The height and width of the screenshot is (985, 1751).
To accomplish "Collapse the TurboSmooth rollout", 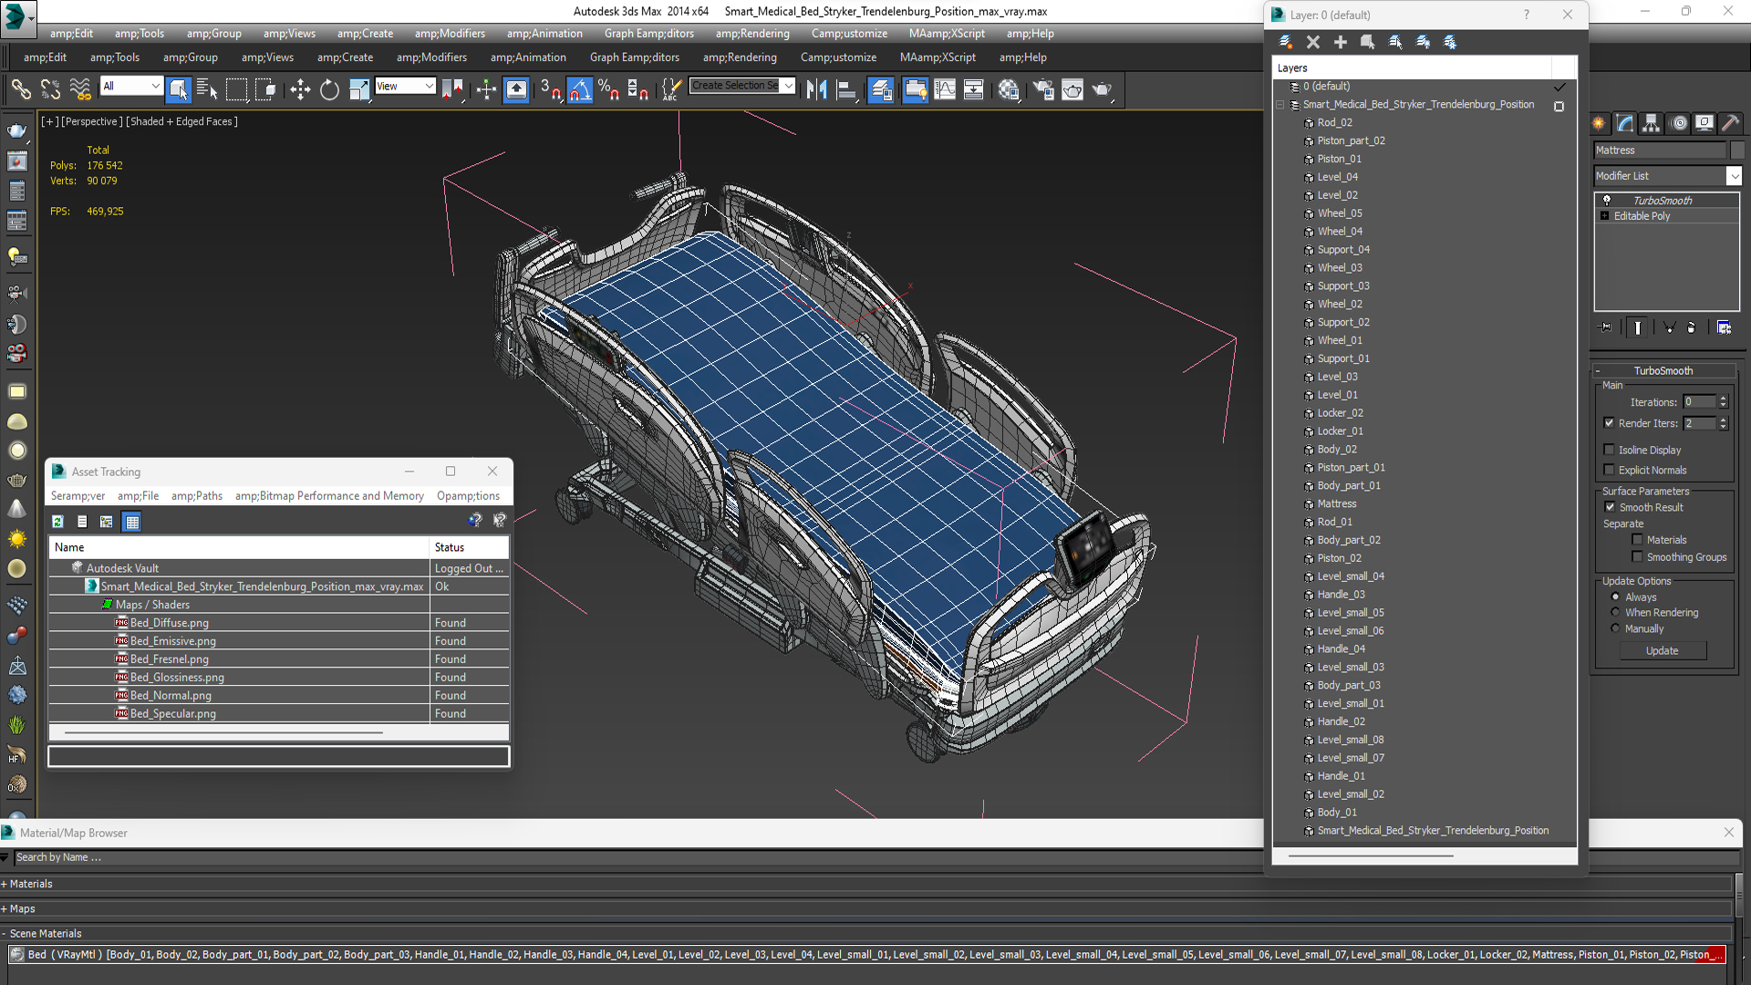I will point(1598,371).
